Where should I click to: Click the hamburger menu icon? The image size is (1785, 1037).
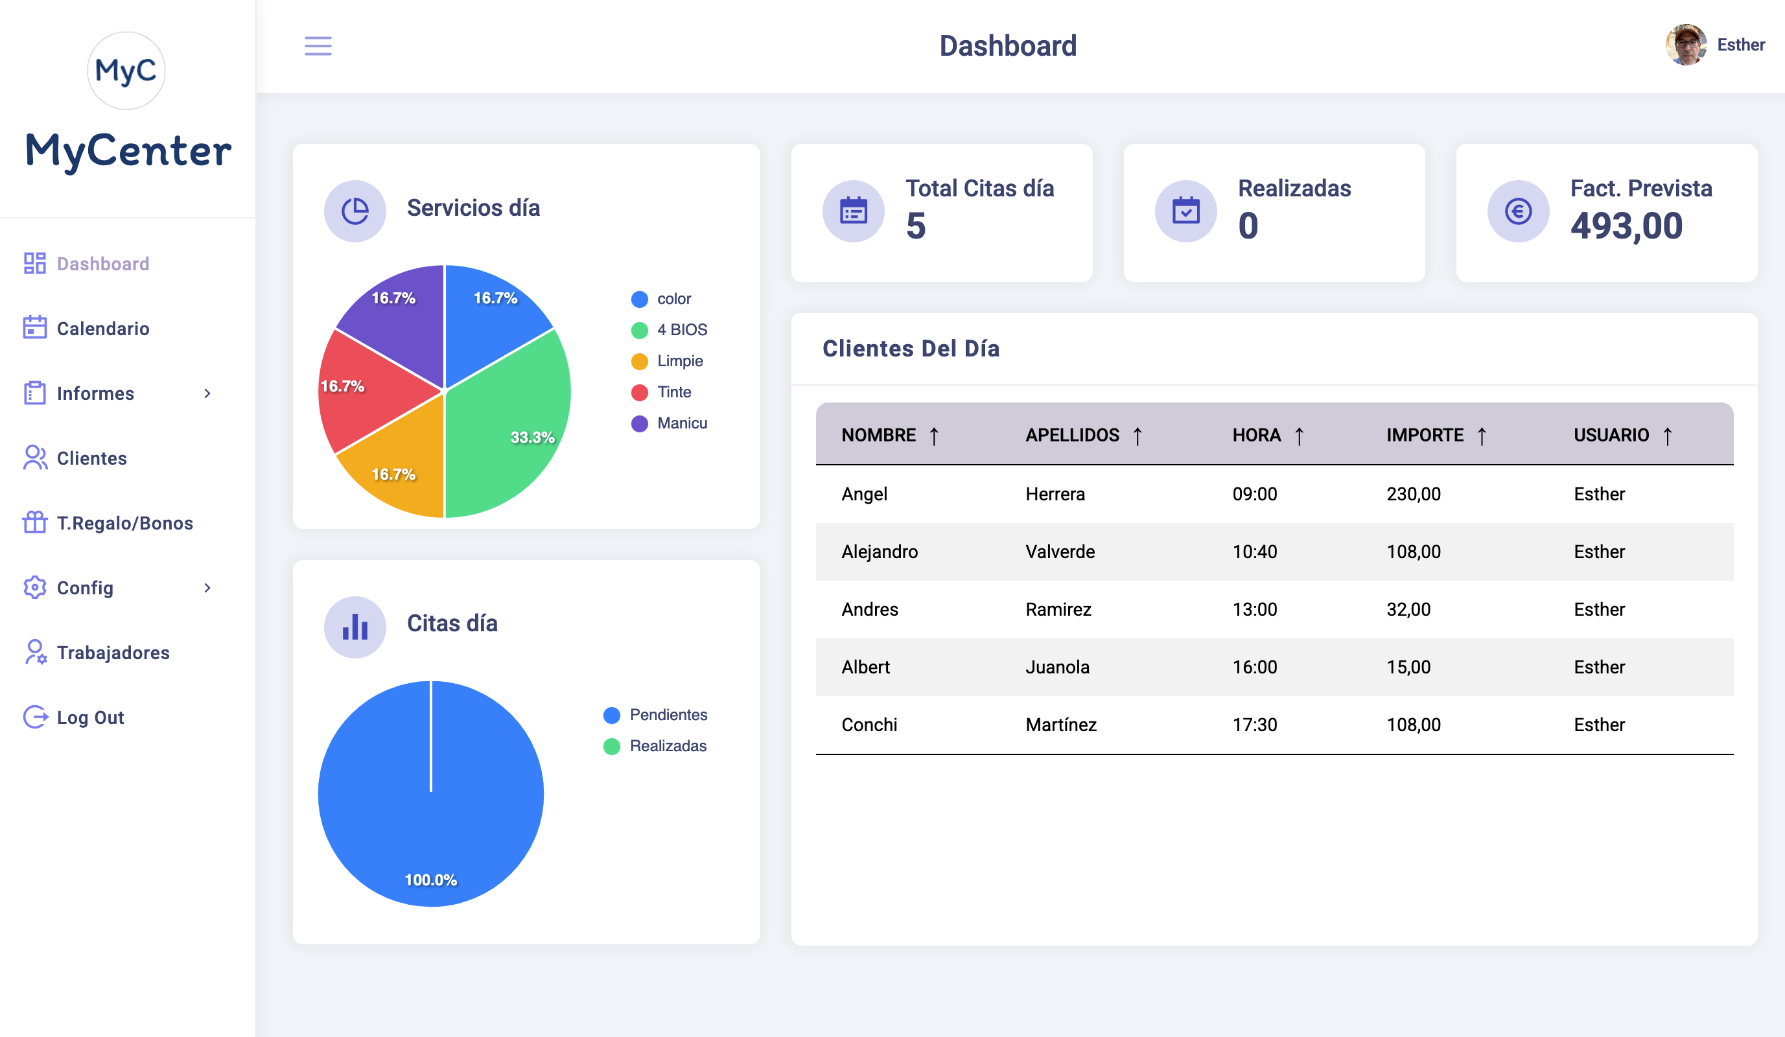(318, 46)
